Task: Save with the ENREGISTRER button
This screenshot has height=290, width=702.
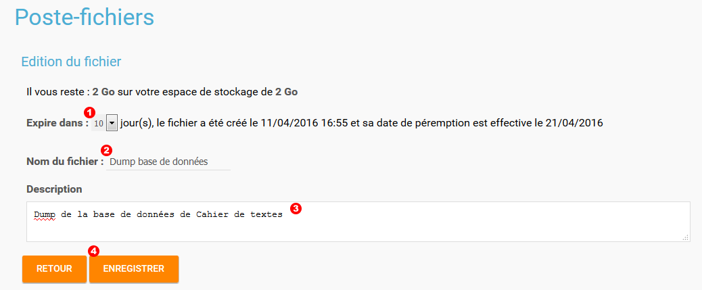Action: click(x=134, y=268)
